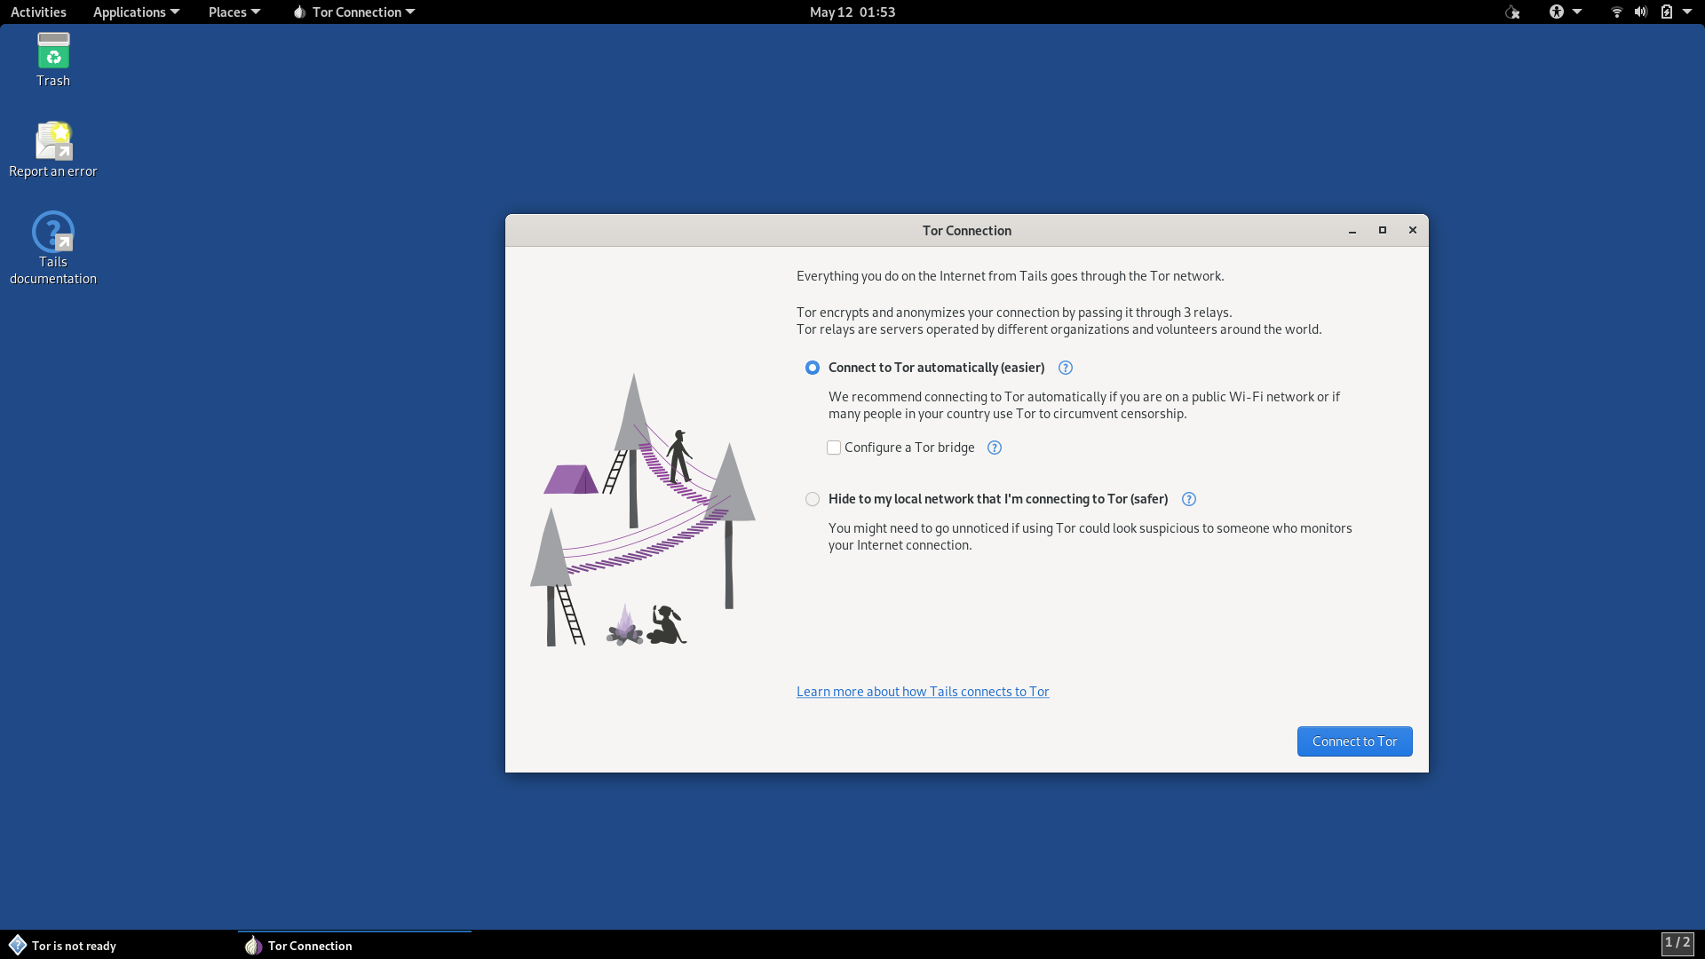Maximize the Tor Connection window

[x=1383, y=230]
